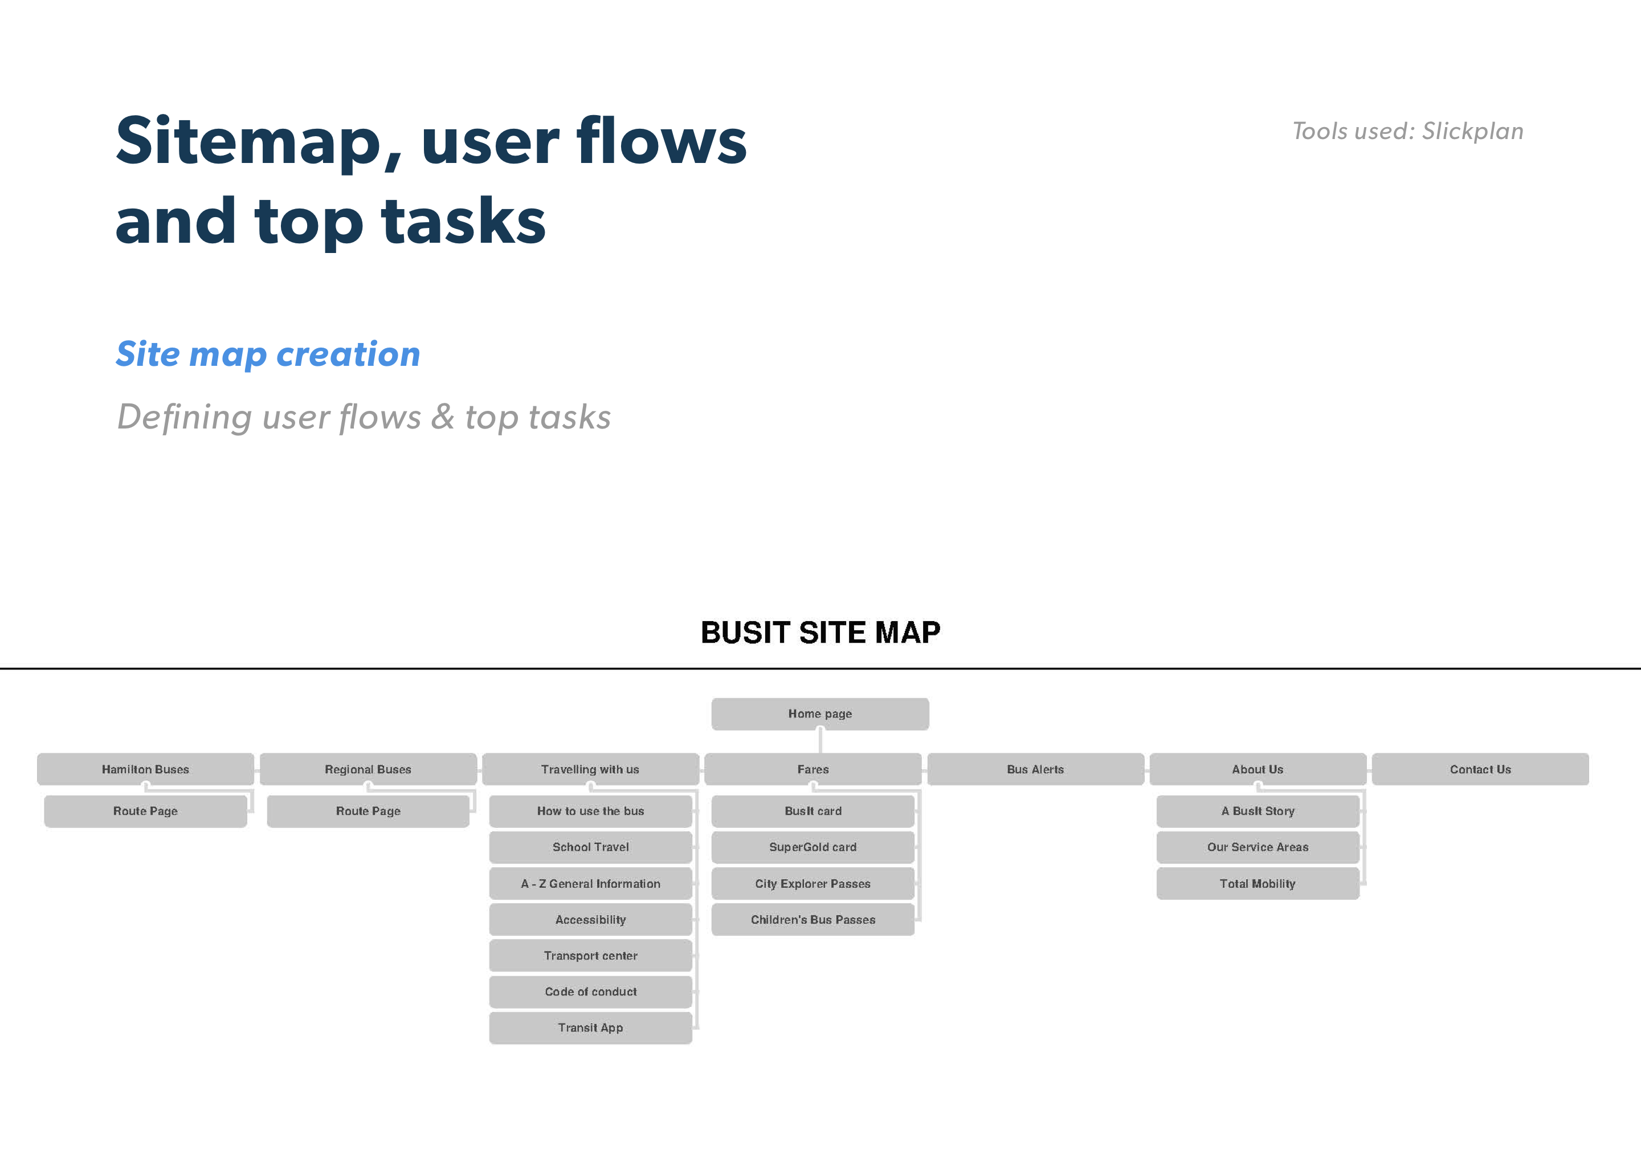Click the Travelling with us node
Viewport: 1641px width, 1167px height.
coord(590,769)
